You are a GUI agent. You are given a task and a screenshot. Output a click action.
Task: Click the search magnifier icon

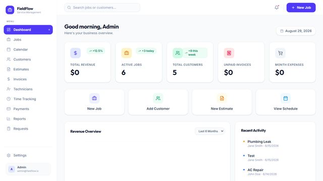[69, 8]
